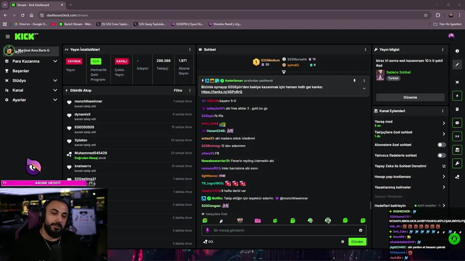Click the three-dots cluster icon in right rail
The image size is (465, 261).
(457, 177)
